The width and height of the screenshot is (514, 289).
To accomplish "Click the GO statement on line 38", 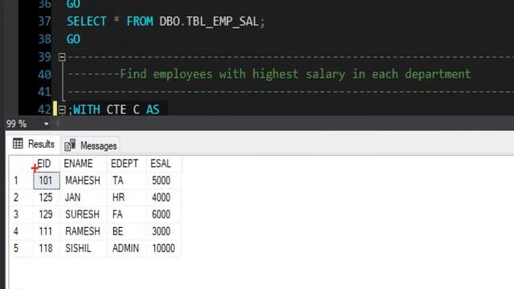I will (x=73, y=39).
